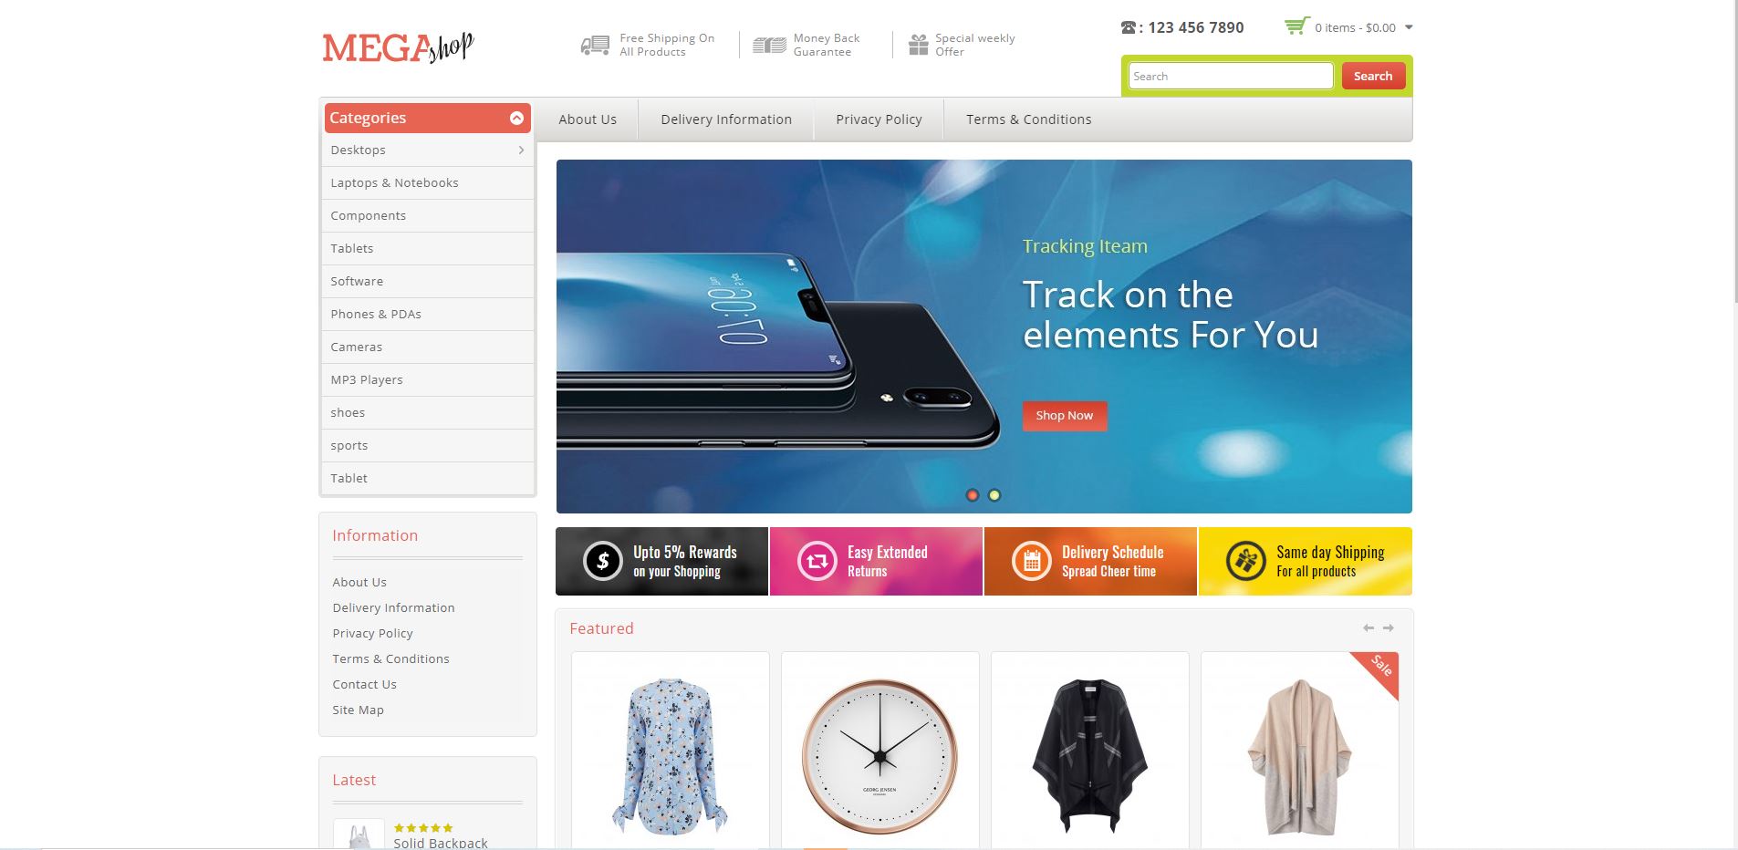Click the special weekly offer gift icon
1738x850 pixels.
click(918, 45)
